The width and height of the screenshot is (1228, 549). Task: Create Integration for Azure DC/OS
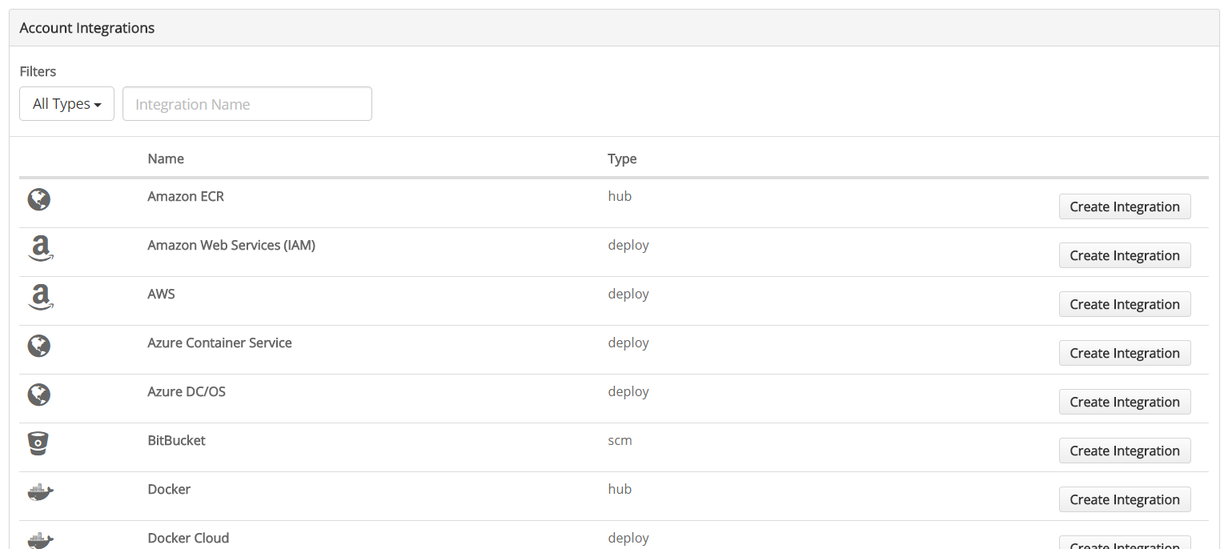pyautogui.click(x=1125, y=402)
